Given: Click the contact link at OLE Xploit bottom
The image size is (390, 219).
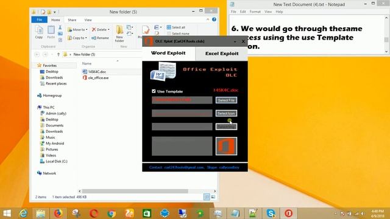Looking at the screenshot, I should point(194,167).
